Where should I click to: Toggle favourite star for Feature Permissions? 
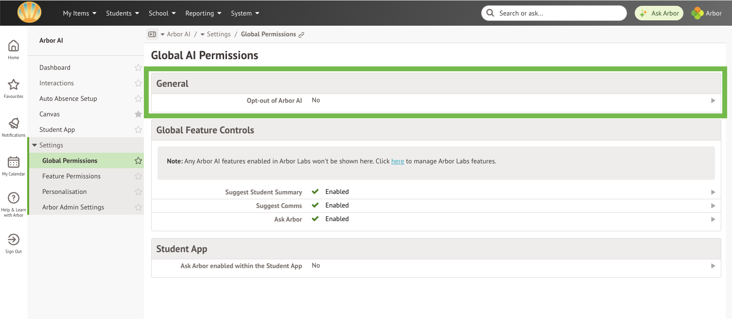pos(138,176)
